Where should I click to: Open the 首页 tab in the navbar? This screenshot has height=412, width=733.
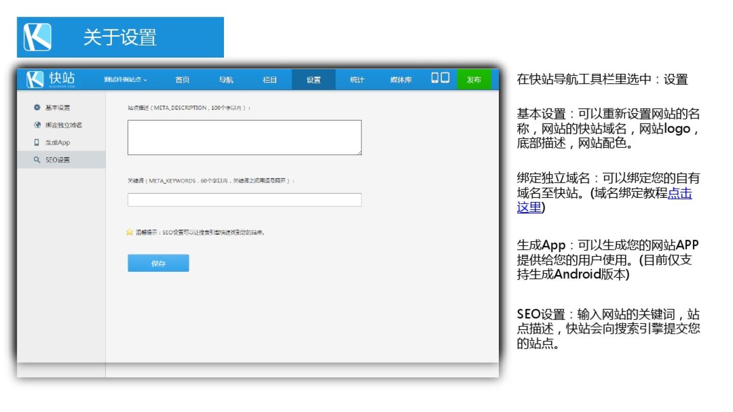182,80
